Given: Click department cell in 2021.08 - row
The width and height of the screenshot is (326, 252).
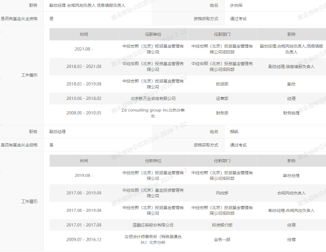Looking at the screenshot, I should [222, 49].
